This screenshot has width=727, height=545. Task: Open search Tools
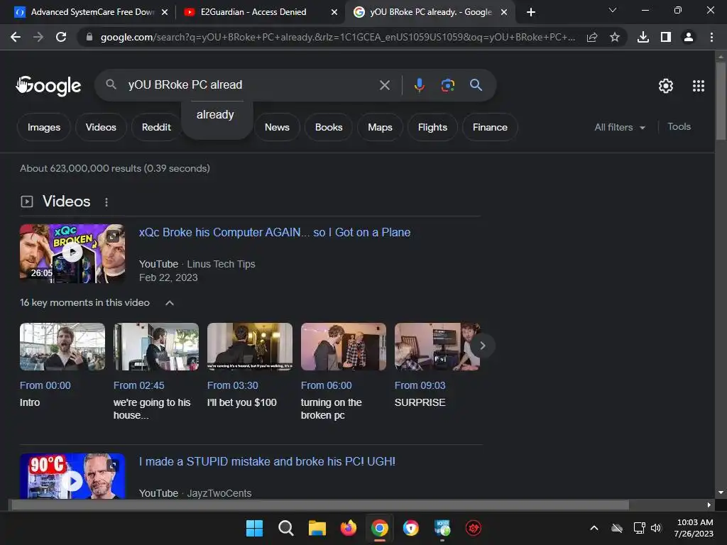pyautogui.click(x=679, y=126)
